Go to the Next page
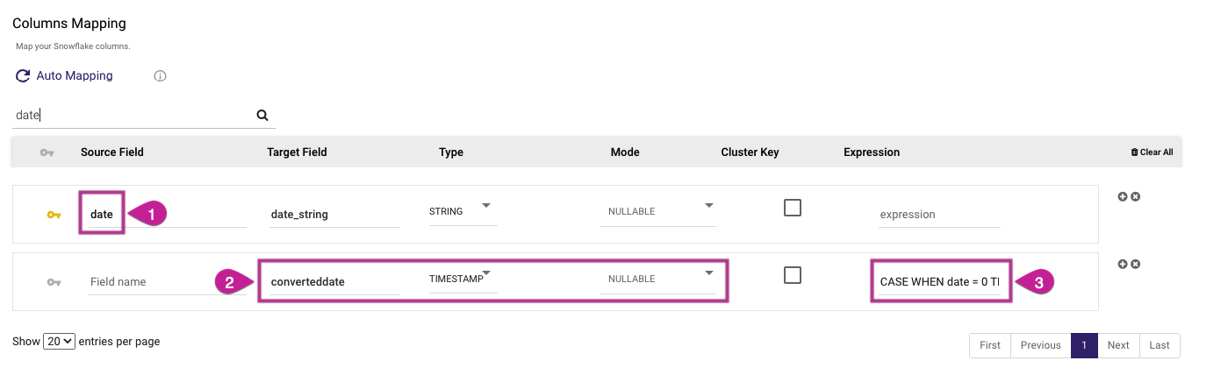1228x375 pixels. point(1117,345)
